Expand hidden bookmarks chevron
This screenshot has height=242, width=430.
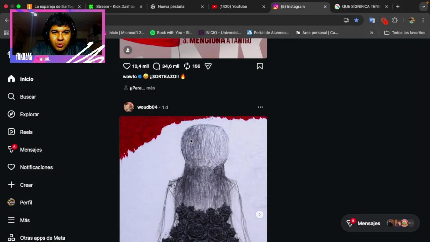pyautogui.click(x=372, y=33)
